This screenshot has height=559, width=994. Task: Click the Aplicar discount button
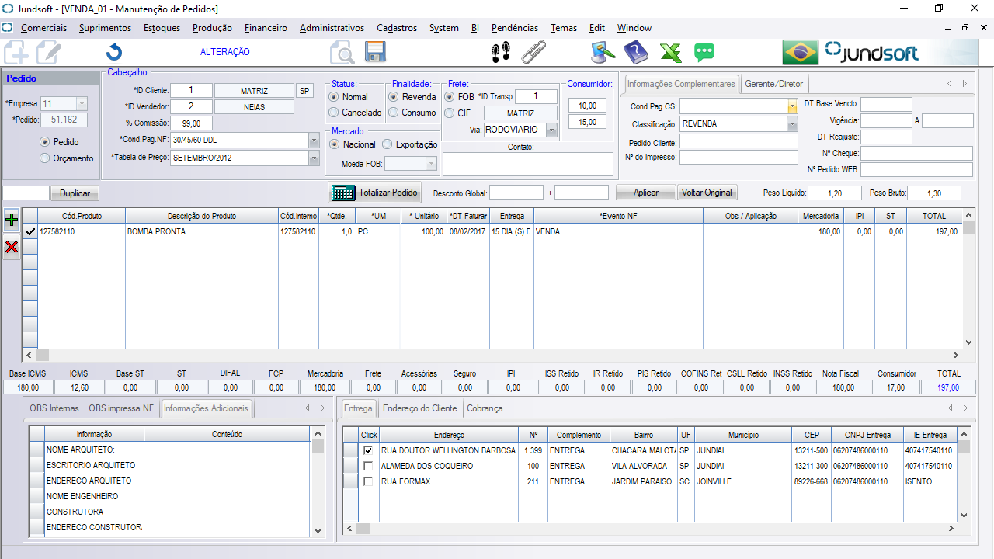click(x=646, y=193)
